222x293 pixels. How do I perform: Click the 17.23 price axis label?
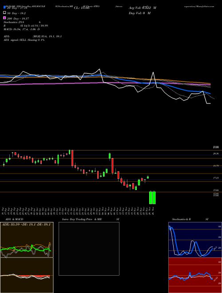(x=216, y=178)
